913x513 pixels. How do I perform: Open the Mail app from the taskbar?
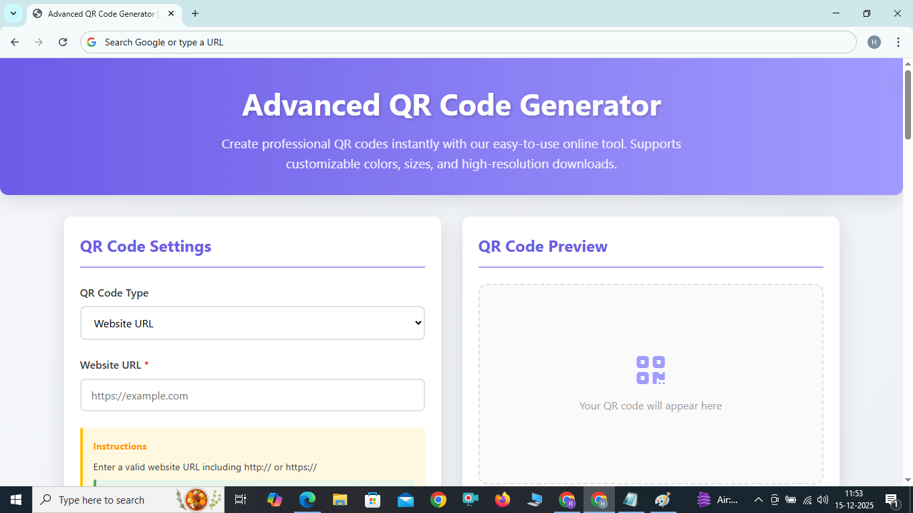pyautogui.click(x=405, y=499)
